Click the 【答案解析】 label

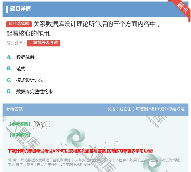coord(20,135)
